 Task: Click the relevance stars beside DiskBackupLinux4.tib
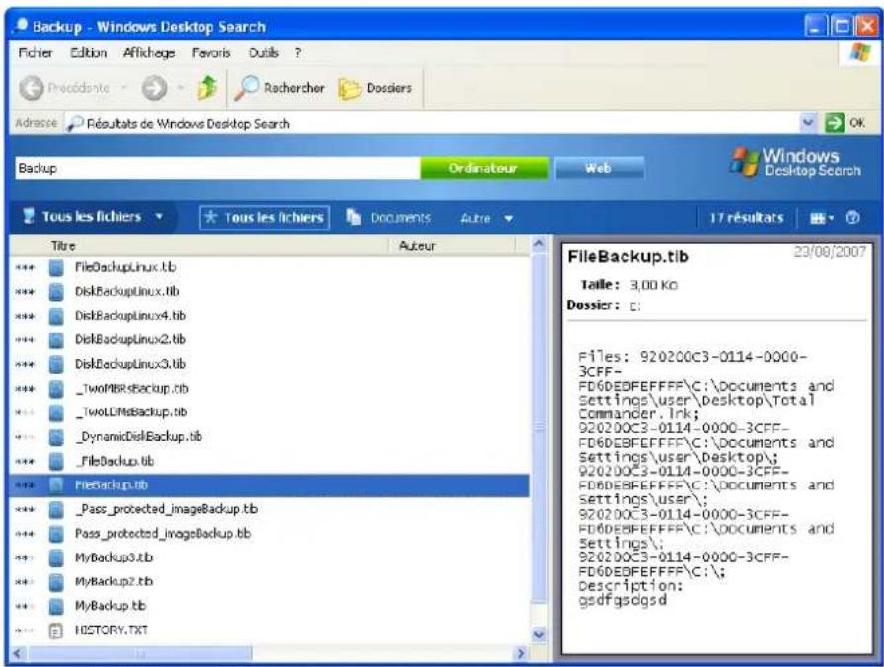click(x=25, y=316)
